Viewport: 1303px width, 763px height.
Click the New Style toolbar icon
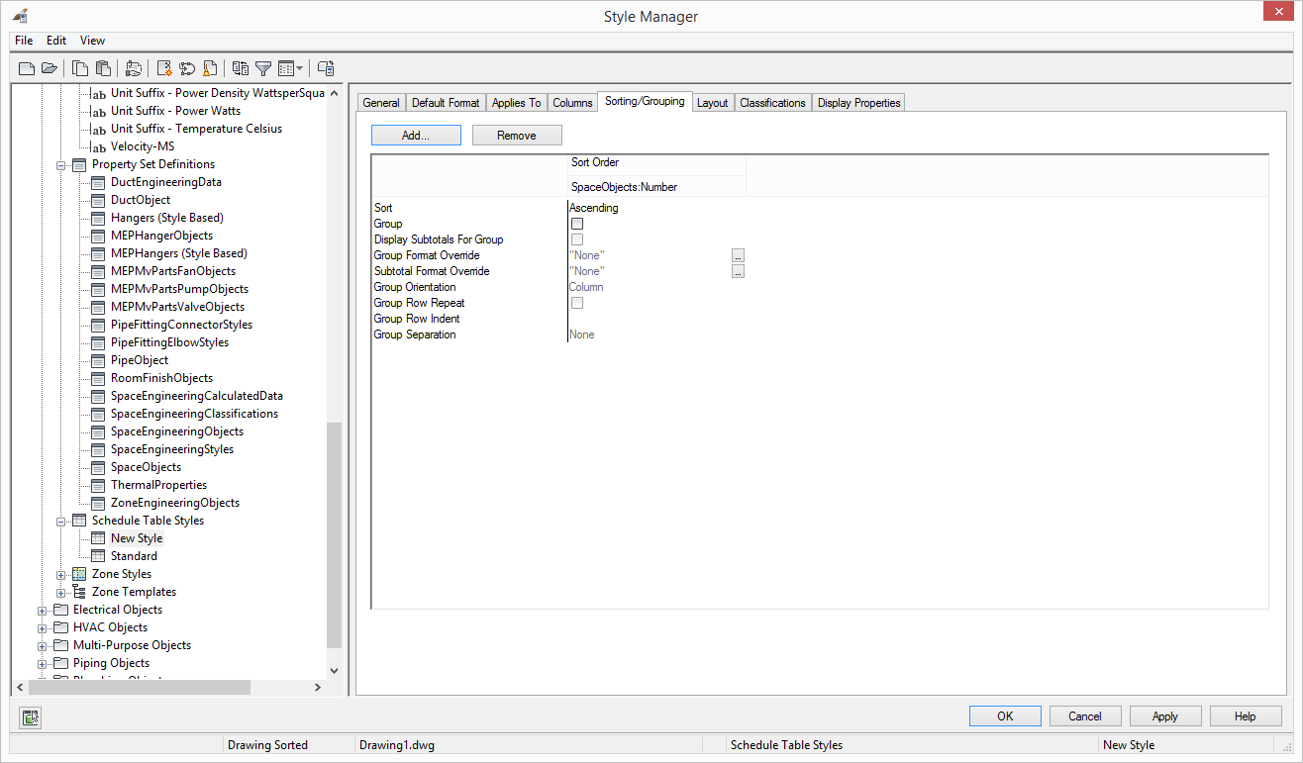coord(164,68)
